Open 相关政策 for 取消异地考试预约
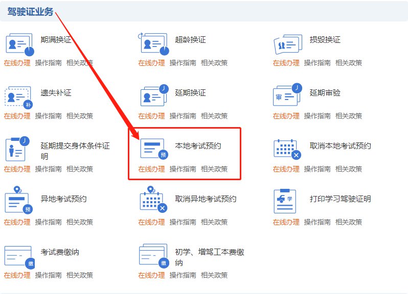408x294 pixels. (x=214, y=222)
